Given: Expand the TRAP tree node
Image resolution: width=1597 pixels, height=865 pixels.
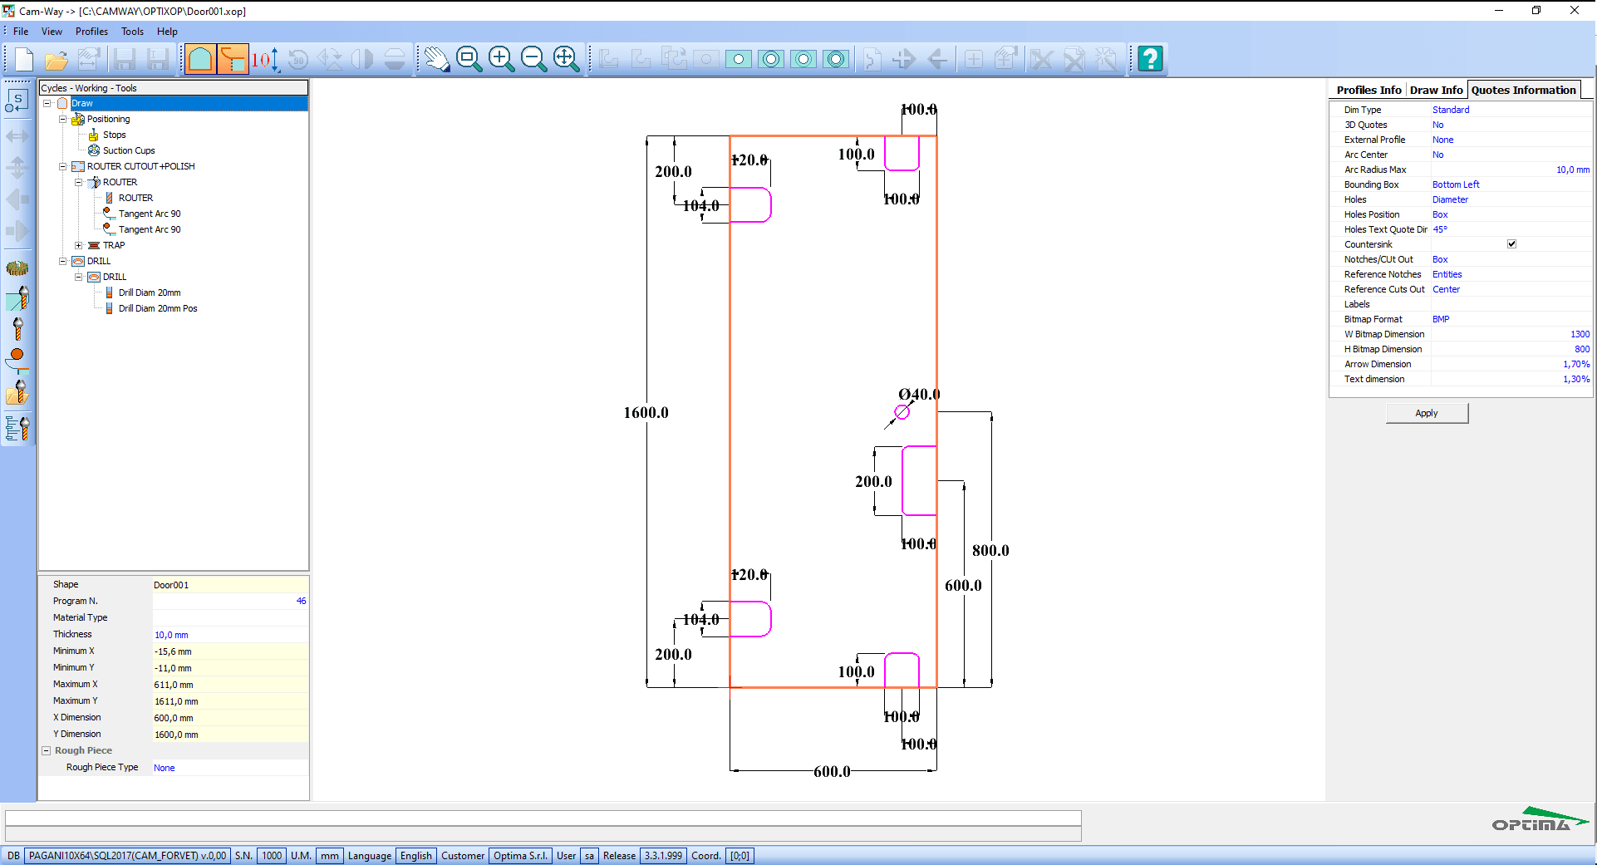Looking at the screenshot, I should click(x=78, y=245).
